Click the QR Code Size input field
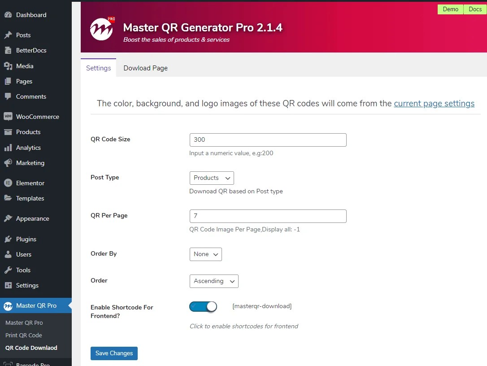This screenshot has width=487, height=366. pyautogui.click(x=268, y=140)
